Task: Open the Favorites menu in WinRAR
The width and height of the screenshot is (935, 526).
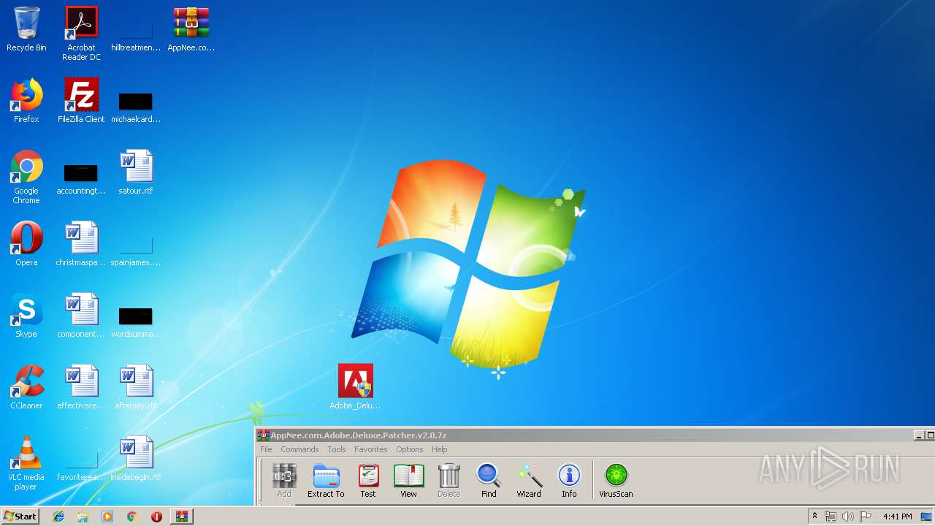Action: pyautogui.click(x=371, y=449)
